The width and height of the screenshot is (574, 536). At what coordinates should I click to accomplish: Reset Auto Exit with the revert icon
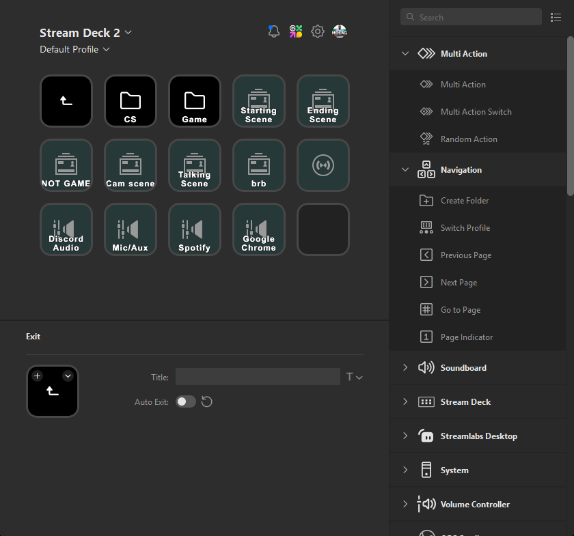(207, 401)
